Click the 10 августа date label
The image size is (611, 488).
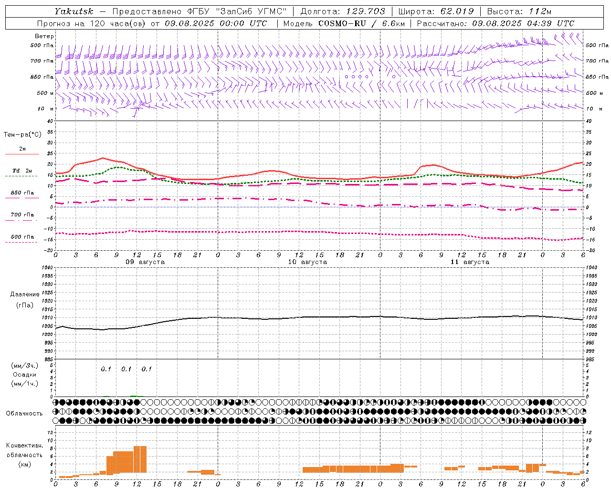click(x=307, y=262)
